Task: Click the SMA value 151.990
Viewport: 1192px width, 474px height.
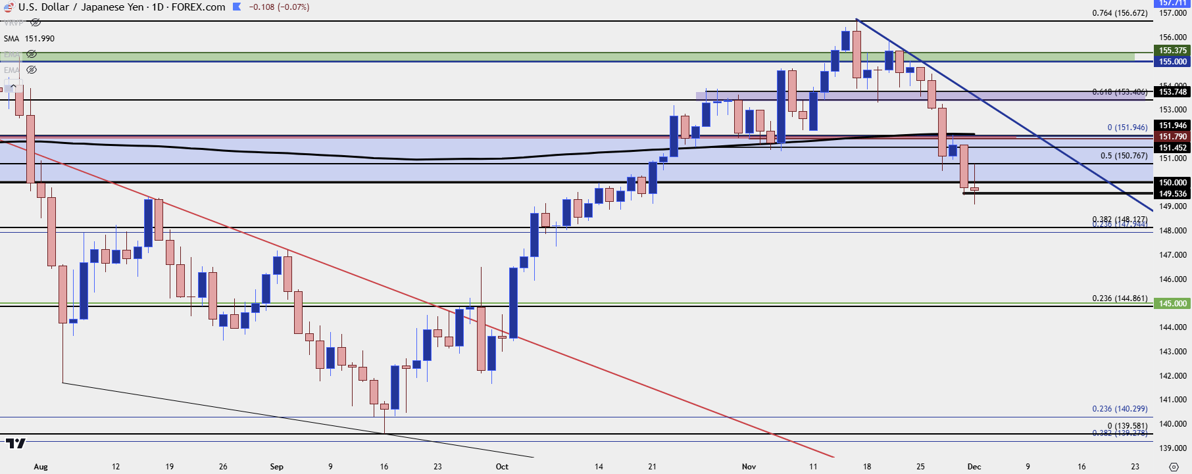Action: click(x=39, y=38)
